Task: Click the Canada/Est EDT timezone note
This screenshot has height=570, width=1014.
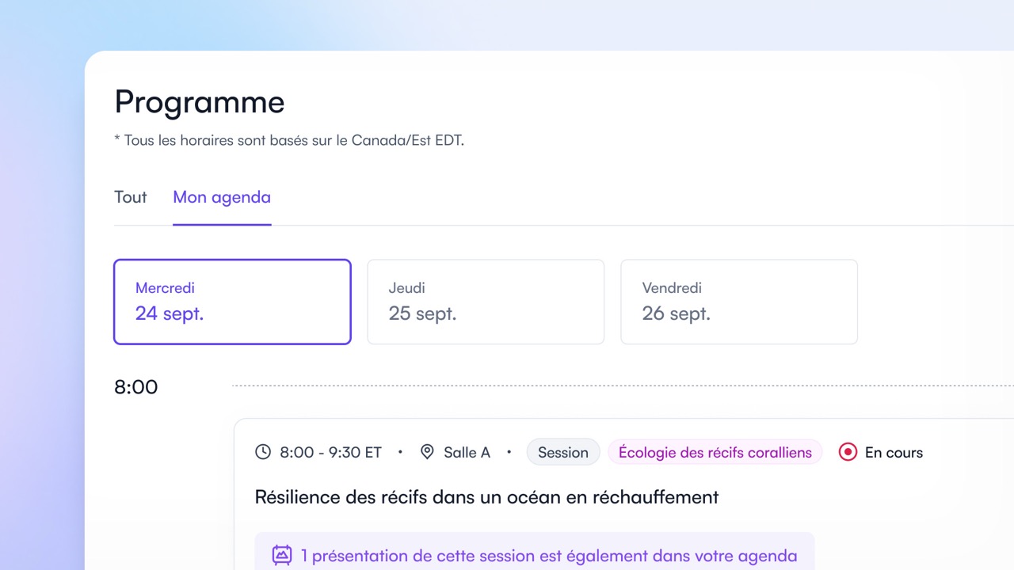Action: [x=289, y=140]
